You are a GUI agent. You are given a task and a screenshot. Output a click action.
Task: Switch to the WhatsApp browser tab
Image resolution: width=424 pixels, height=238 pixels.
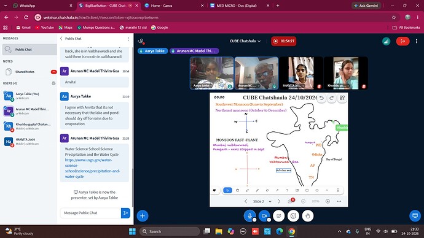[x=43, y=6]
